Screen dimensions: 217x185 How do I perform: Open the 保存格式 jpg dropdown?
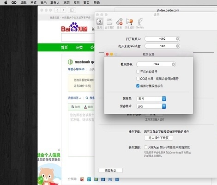151,106
